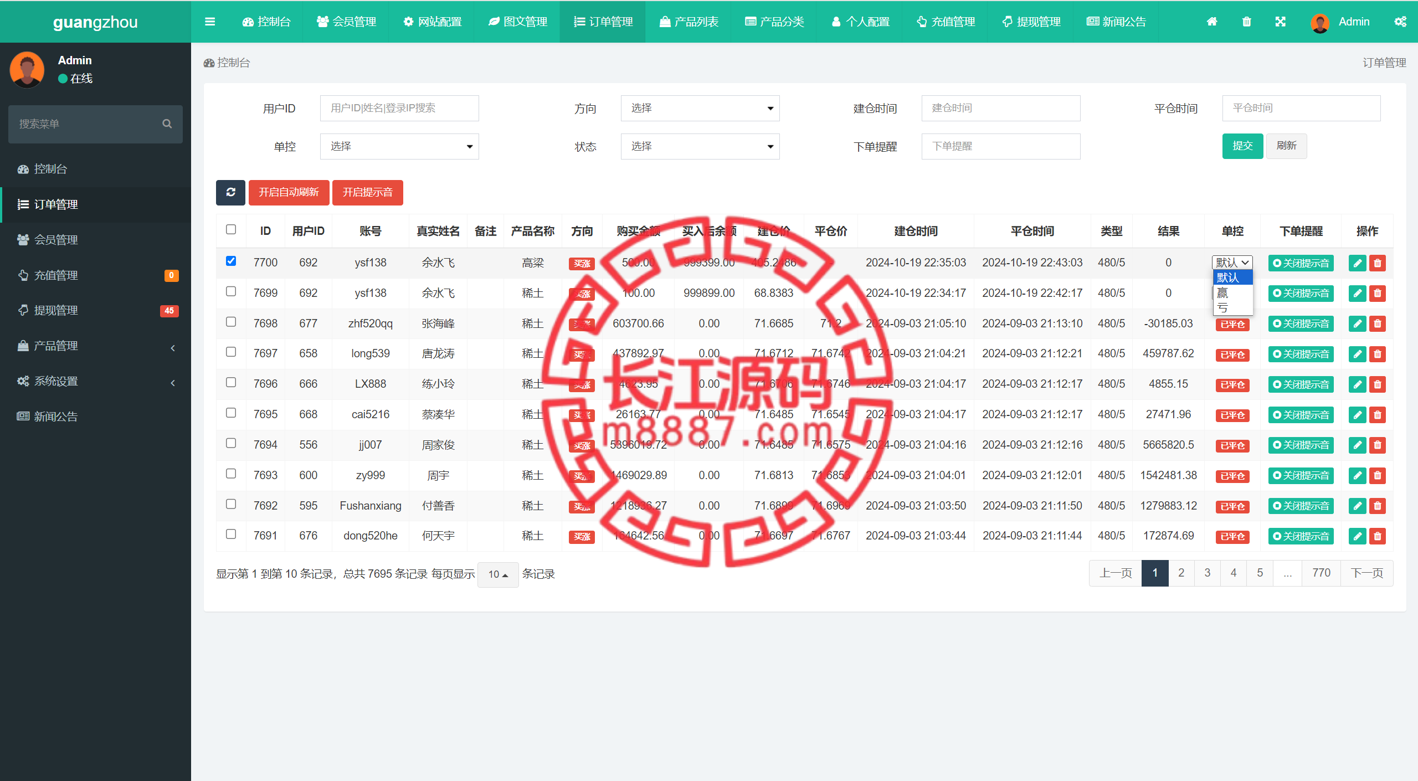Check the checkbox for order 7691
The height and width of the screenshot is (781, 1418).
231,534
